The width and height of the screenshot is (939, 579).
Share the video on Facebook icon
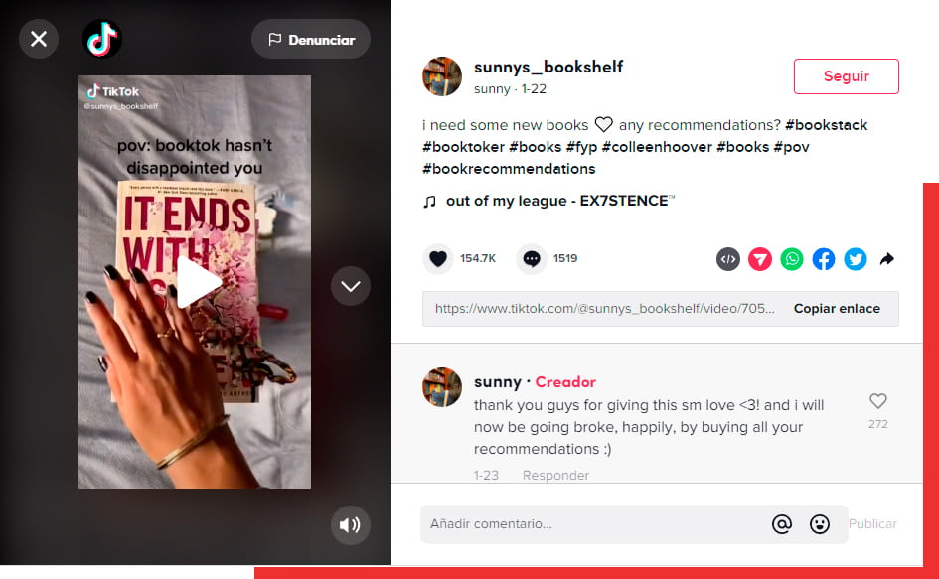[x=824, y=259]
